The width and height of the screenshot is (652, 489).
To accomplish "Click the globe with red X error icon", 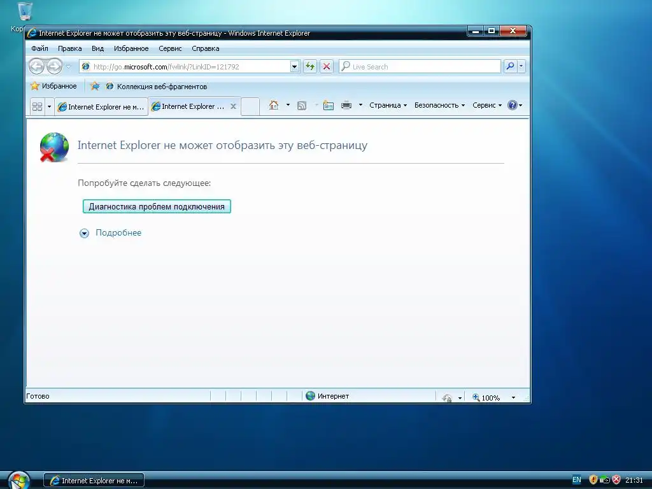I will (55, 147).
